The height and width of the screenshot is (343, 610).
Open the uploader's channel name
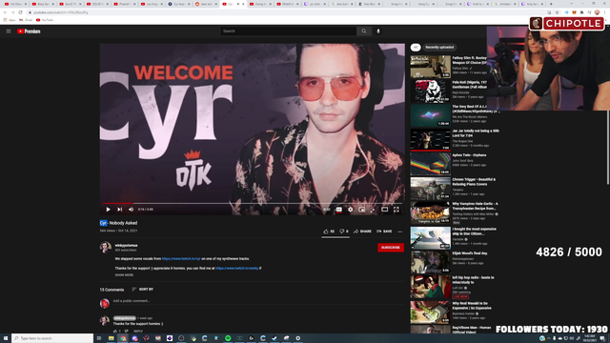(x=126, y=246)
